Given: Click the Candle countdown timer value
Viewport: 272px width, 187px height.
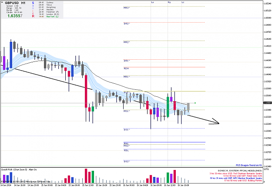Looking at the screenshot, I should click(18, 12).
